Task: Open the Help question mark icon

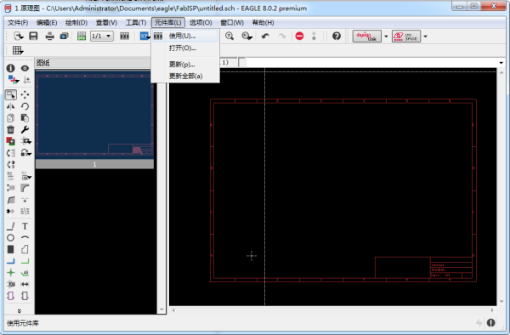Action: tap(337, 36)
